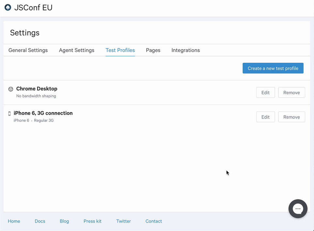
Task: Open the chat support bubble
Action: click(298, 209)
